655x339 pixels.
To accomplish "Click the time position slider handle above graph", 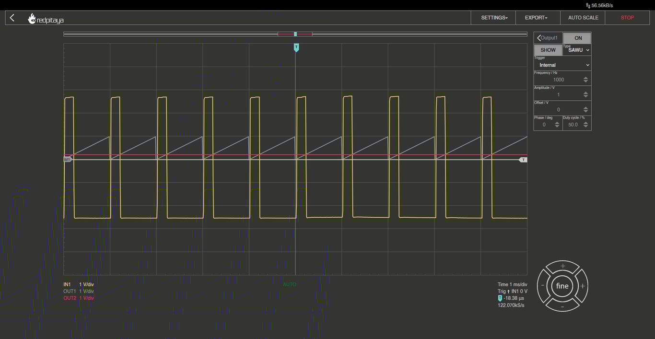I will (295, 34).
